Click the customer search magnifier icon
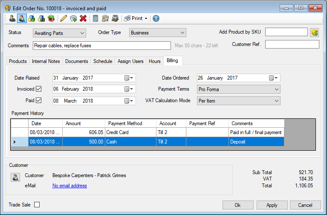The width and height of the screenshot is (327, 215). pyautogui.click(x=22, y=18)
